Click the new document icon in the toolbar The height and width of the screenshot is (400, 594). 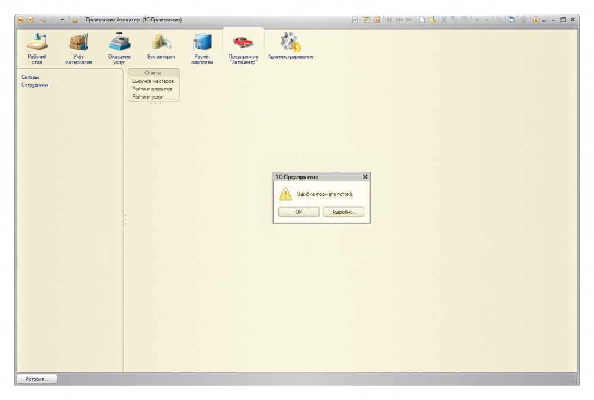coord(422,20)
